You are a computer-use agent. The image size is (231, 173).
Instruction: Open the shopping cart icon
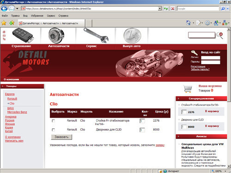[188, 89]
